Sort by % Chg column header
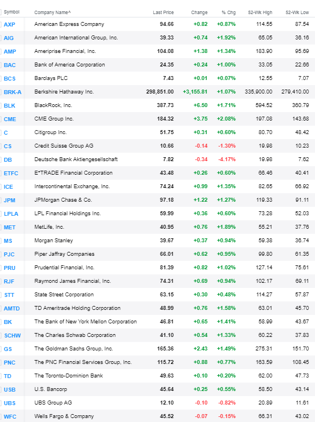315x422 pixels. [x=229, y=12]
